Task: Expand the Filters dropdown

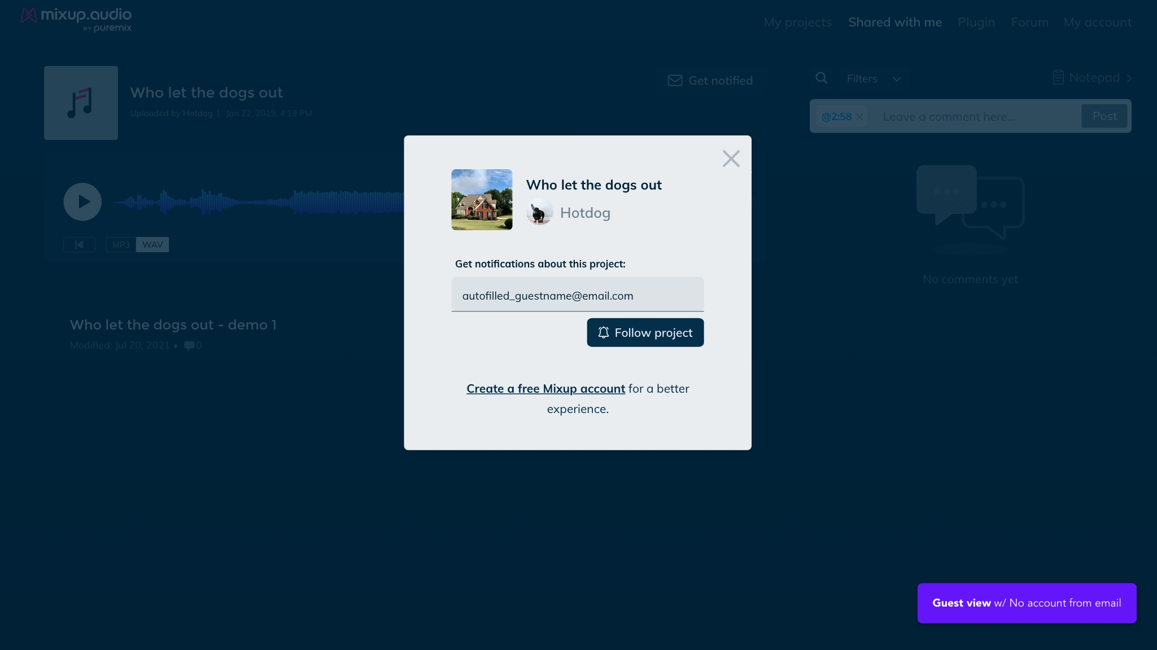Action: click(874, 78)
